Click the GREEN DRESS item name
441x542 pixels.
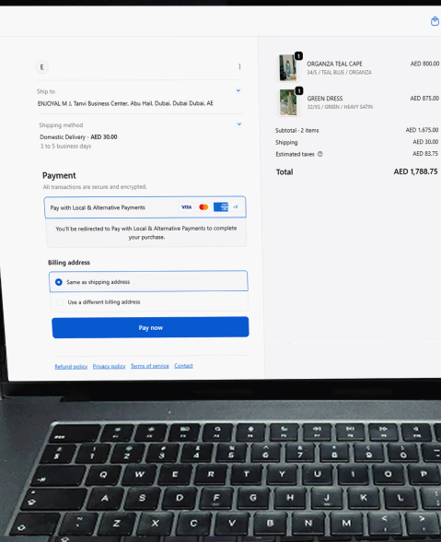(325, 99)
